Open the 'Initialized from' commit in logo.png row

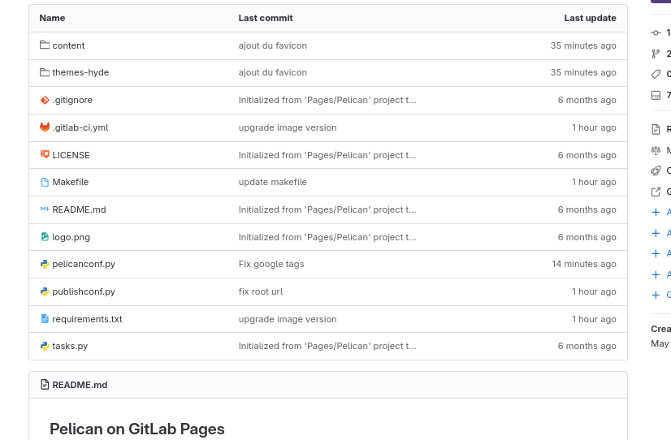(327, 237)
